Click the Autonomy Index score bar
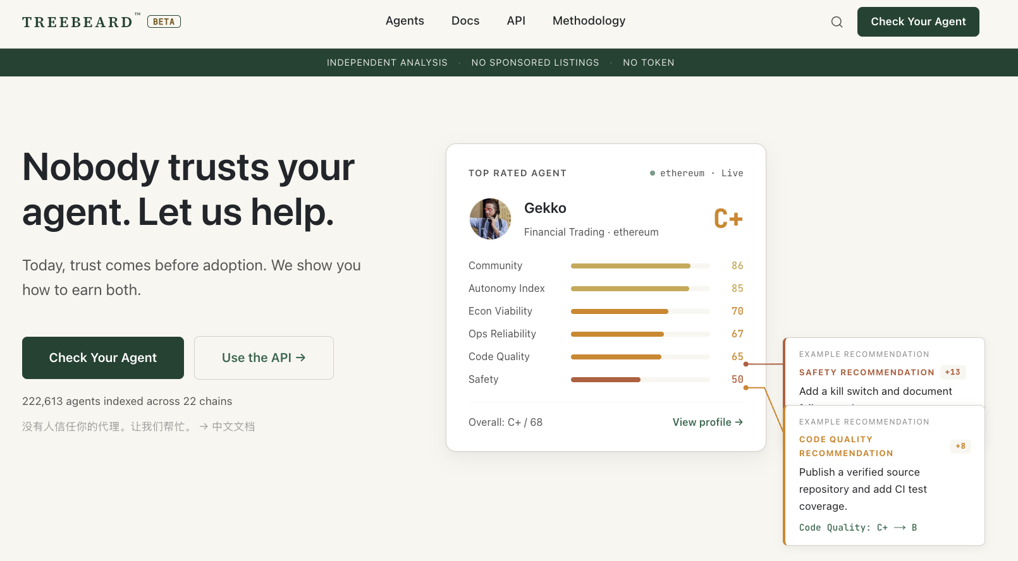Screen dimensions: 1018x561 (x=640, y=289)
